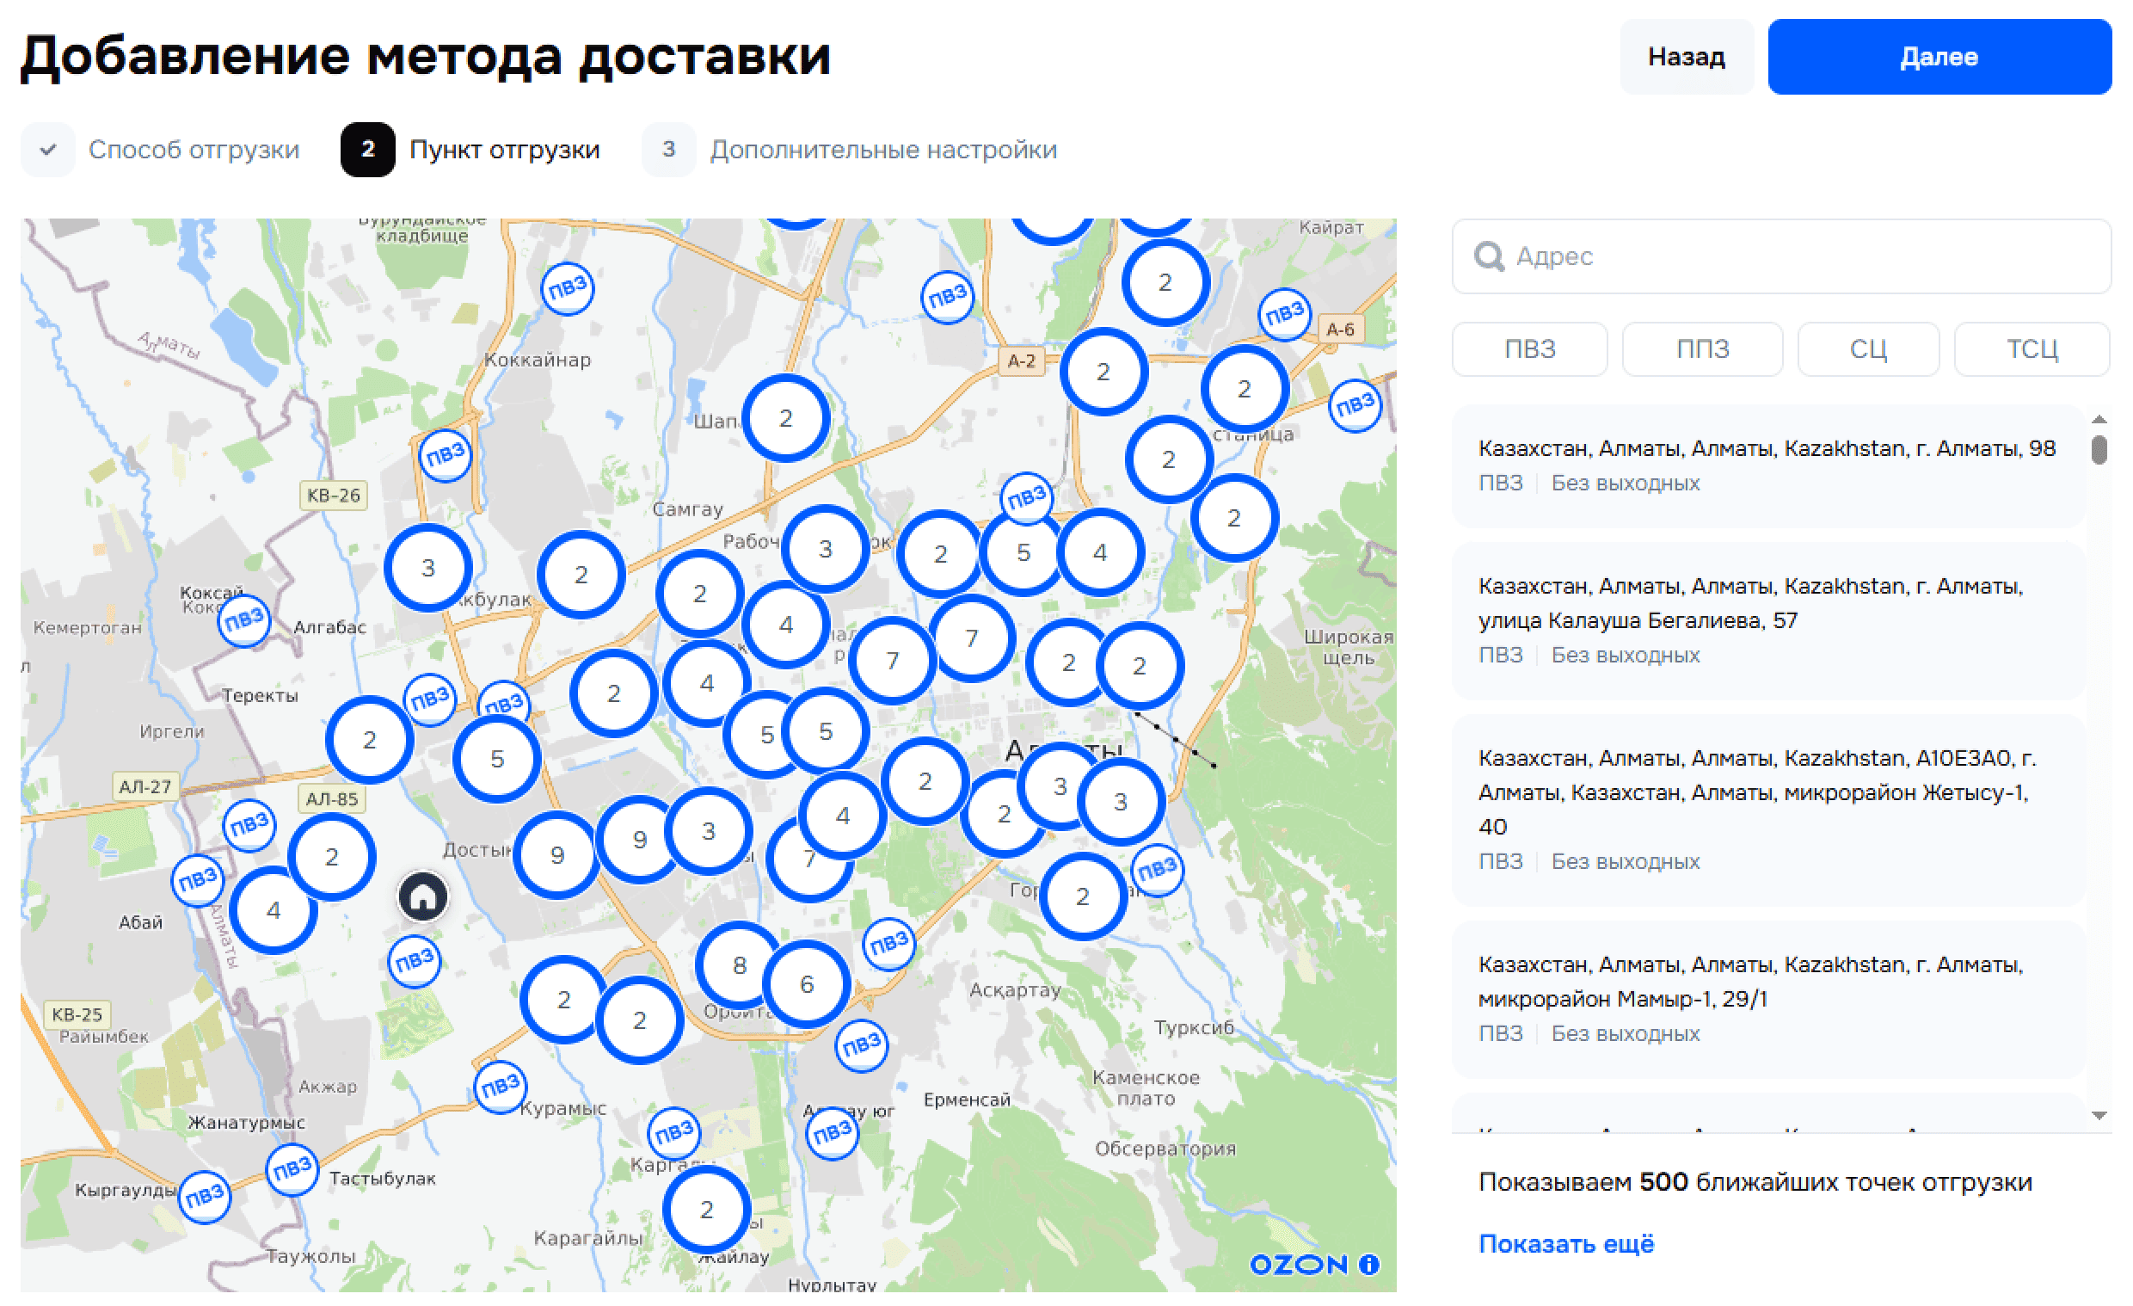Expand the cluster of 4 near Абай
The image size is (2133, 1306).
coord(274,911)
